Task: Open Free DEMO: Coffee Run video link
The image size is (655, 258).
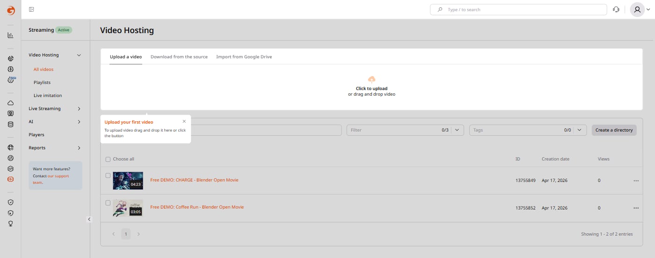Action: point(197,207)
